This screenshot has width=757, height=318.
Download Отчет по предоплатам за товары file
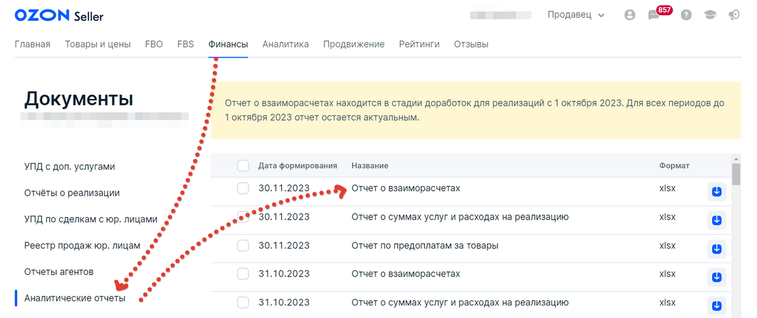[716, 249]
